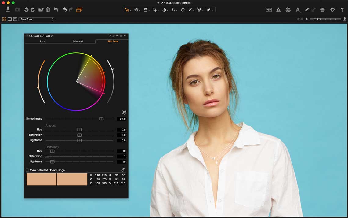The height and width of the screenshot is (218, 348).
Task: Collapse the Color Editor panel chevron
Action: click(27, 36)
